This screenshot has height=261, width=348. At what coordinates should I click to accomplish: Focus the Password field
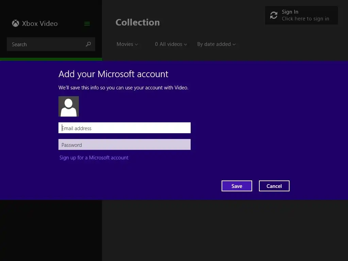pyautogui.click(x=124, y=144)
